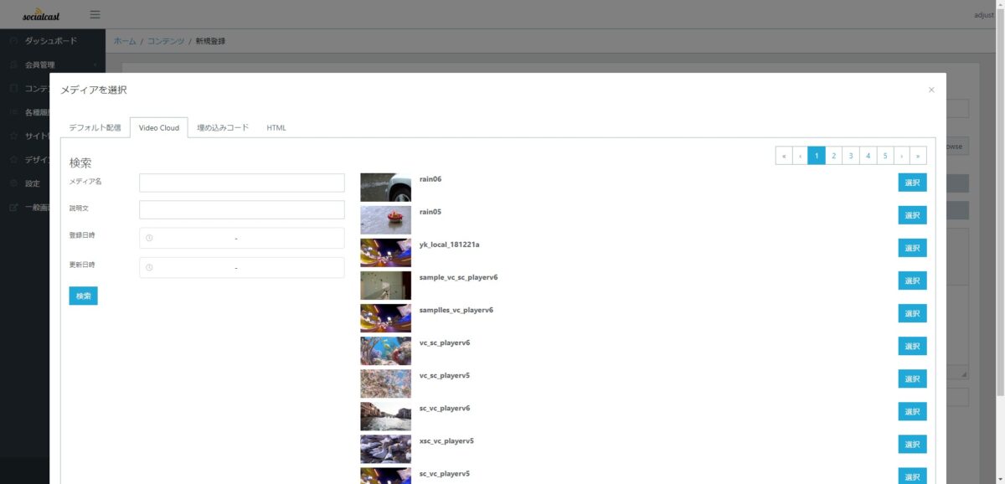The image size is (1005, 484).
Task: Toggle the hamburger sidebar menu icon
Action: [95, 14]
